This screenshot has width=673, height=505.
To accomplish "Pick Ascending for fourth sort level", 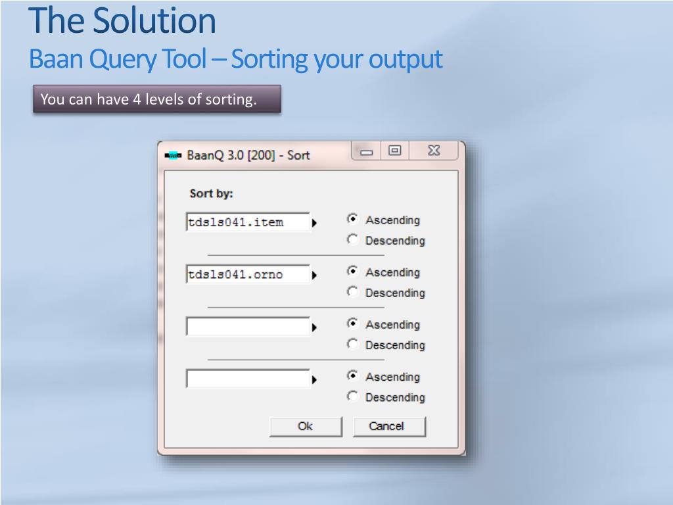I will (352, 375).
